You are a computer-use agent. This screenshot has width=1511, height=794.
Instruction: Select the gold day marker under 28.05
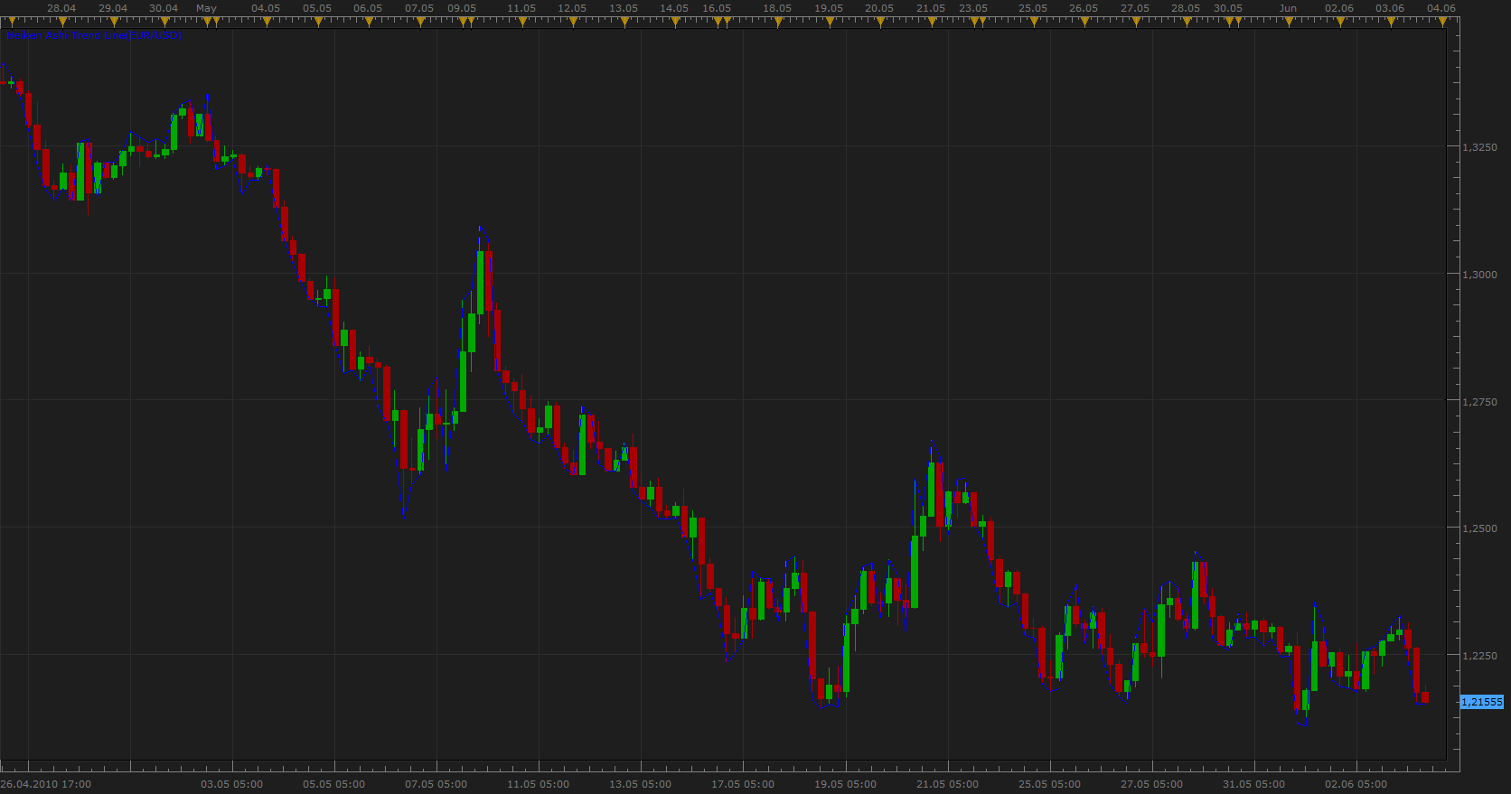pos(1187,22)
